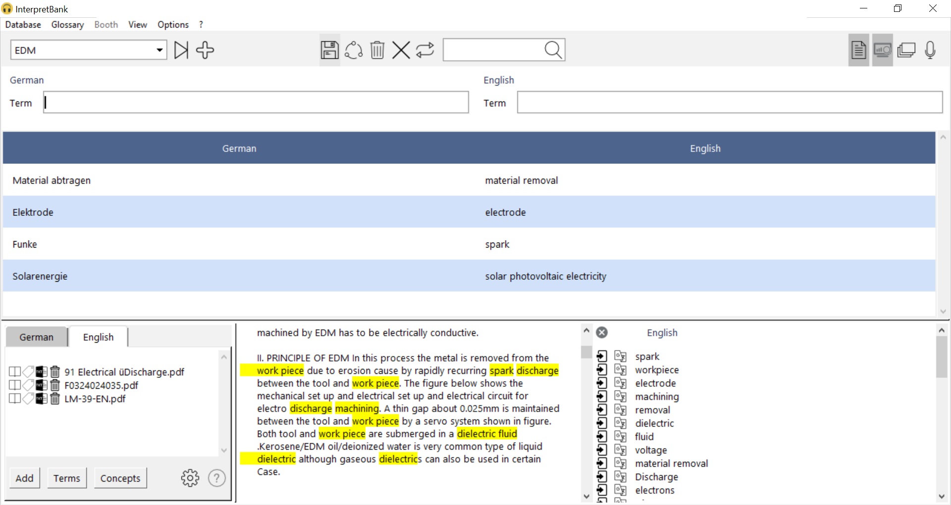Screen dimensions: 951x505
Task: Delete the F0324024035.pdf document with its trash icon
Action: (55, 385)
